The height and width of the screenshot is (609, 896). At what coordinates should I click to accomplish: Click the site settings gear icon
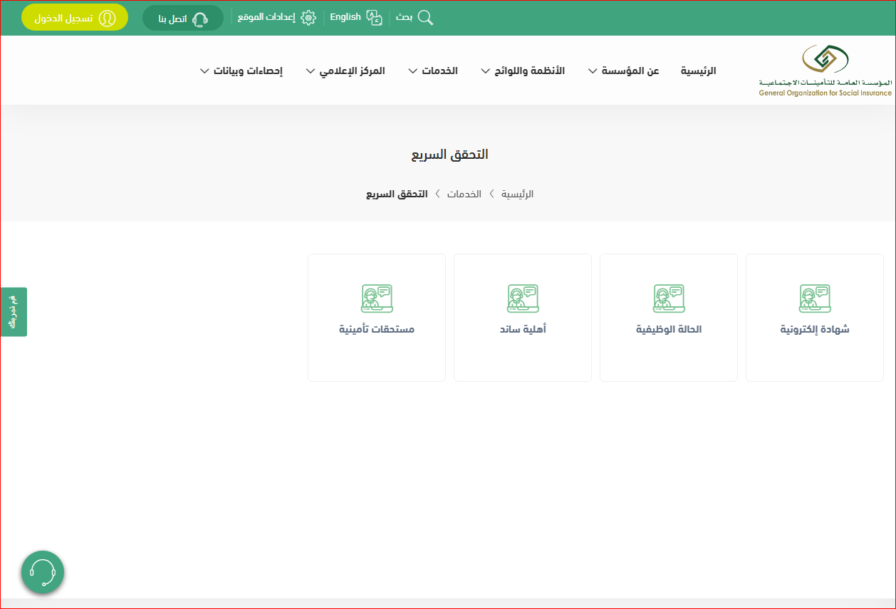click(x=308, y=18)
